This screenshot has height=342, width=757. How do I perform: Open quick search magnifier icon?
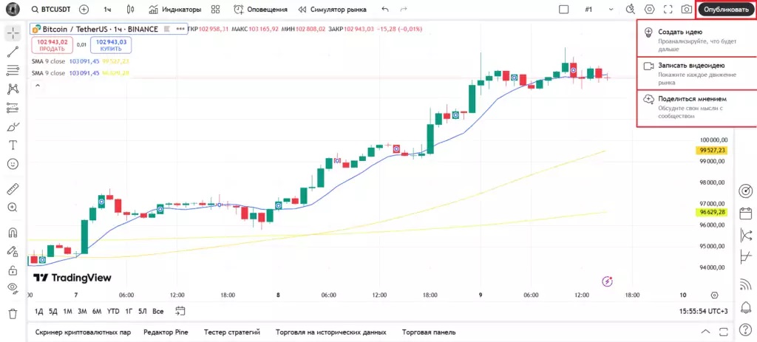[630, 9]
